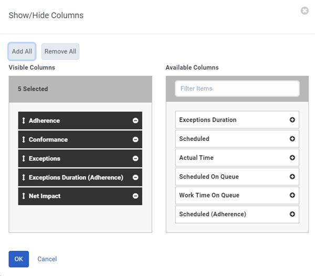Add Scheduled (Adherence) column via plus icon

(x=292, y=214)
